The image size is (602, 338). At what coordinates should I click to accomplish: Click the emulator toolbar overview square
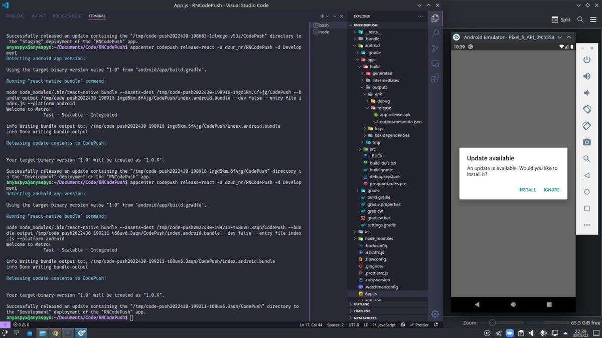click(x=586, y=208)
